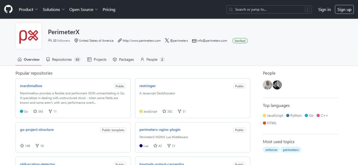This screenshot has width=358, height=165.
Task: Click the fork icon on restringer card
Action: (x=179, y=111)
